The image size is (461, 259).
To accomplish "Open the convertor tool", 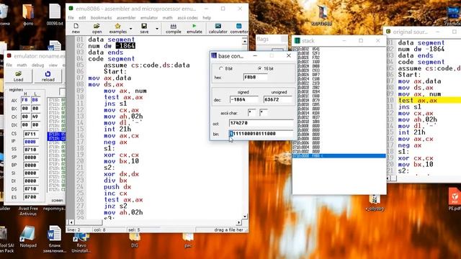I will tap(239, 28).
